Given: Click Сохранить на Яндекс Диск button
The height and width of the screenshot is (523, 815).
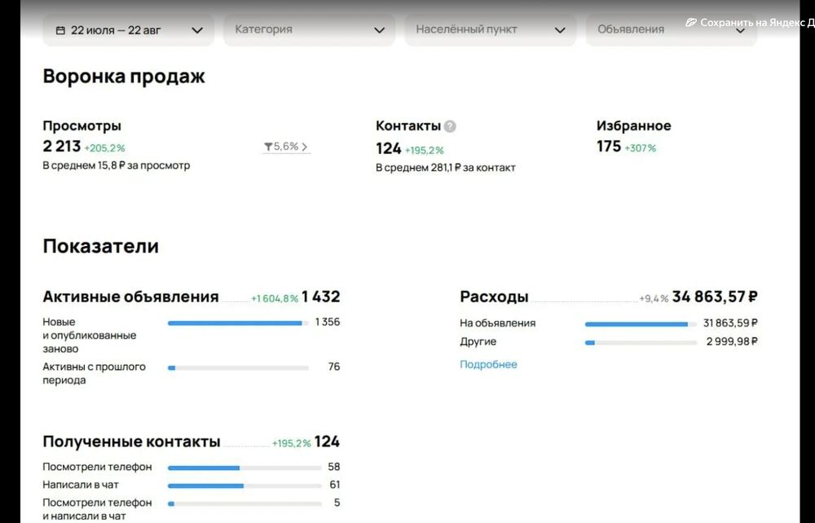Looking at the screenshot, I should pos(750,22).
